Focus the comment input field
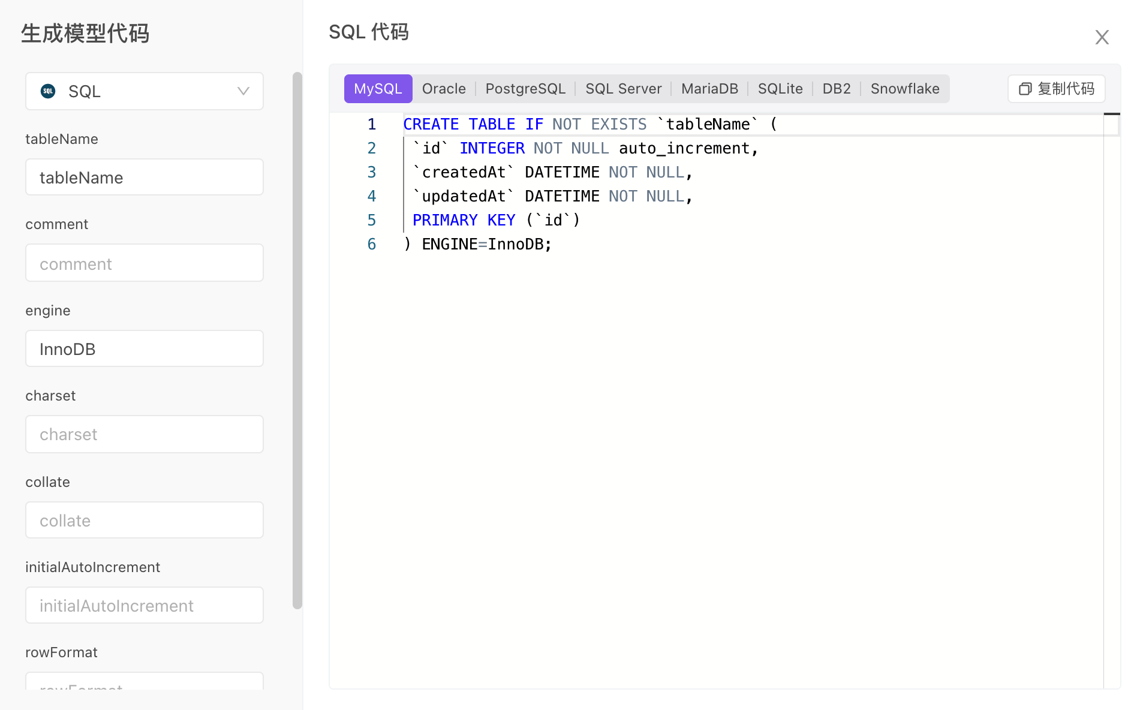Screen dimensions: 1143x710 (145, 263)
